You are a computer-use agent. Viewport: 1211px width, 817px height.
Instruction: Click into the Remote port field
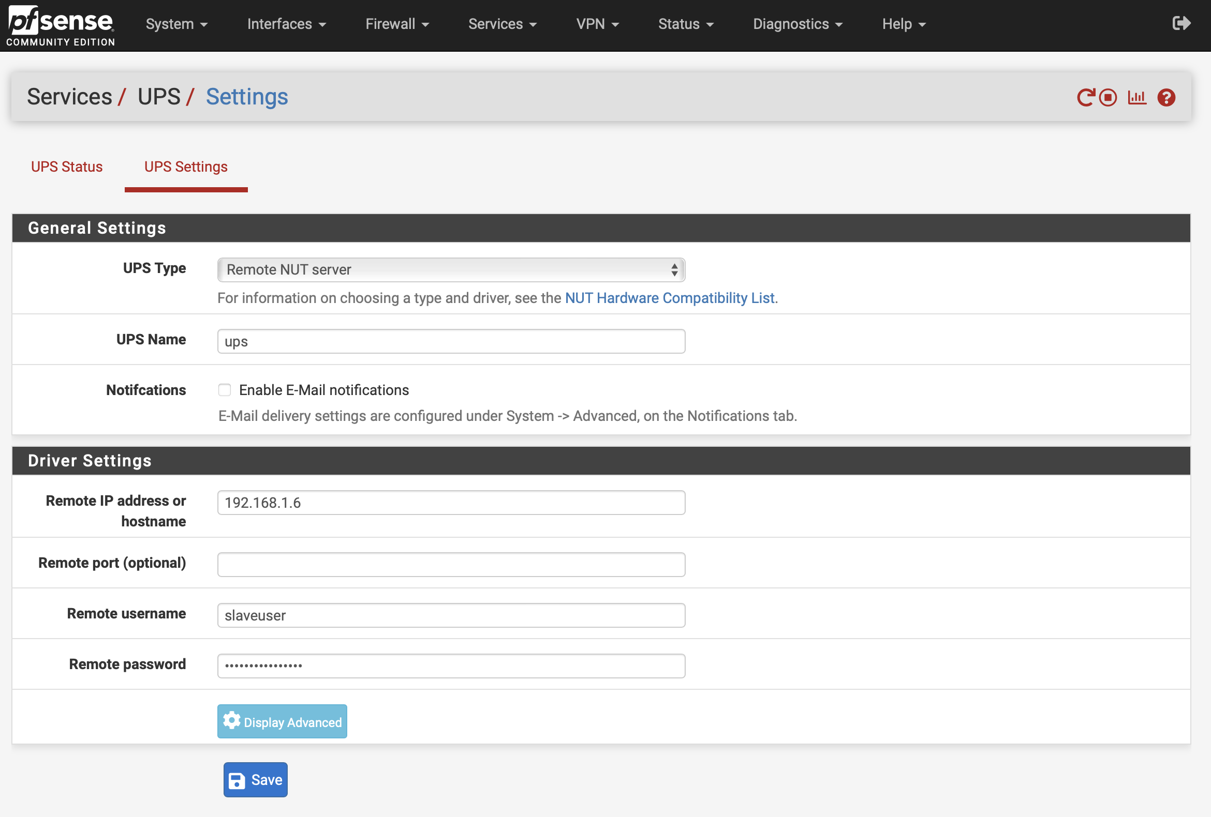(x=451, y=565)
